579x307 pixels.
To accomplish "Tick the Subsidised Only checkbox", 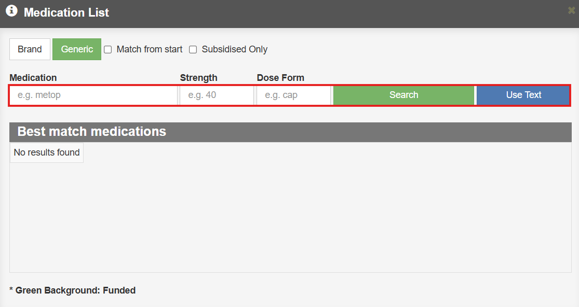I will (193, 50).
